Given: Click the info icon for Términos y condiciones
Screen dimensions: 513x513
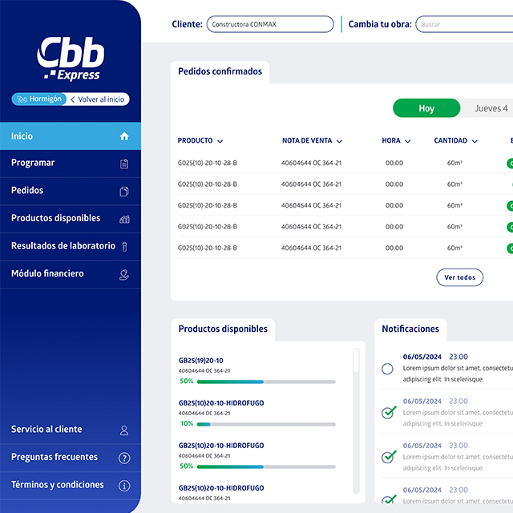Looking at the screenshot, I should pyautogui.click(x=124, y=486).
